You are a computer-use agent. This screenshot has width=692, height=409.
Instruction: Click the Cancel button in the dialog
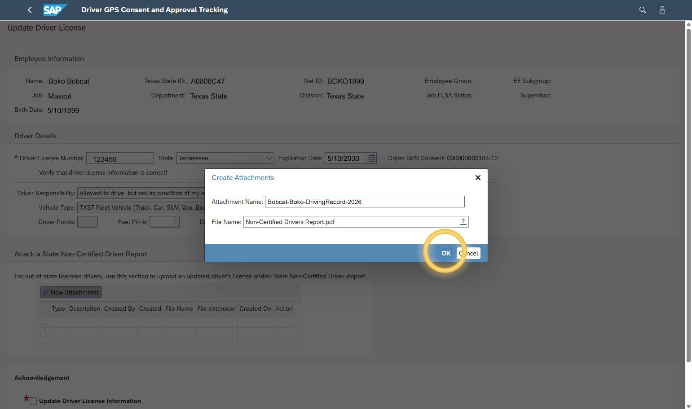click(x=468, y=253)
